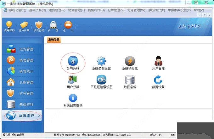Viewport: 214px width, 139px height.
Task: Restore the inner child window
Action: tap(205, 15)
